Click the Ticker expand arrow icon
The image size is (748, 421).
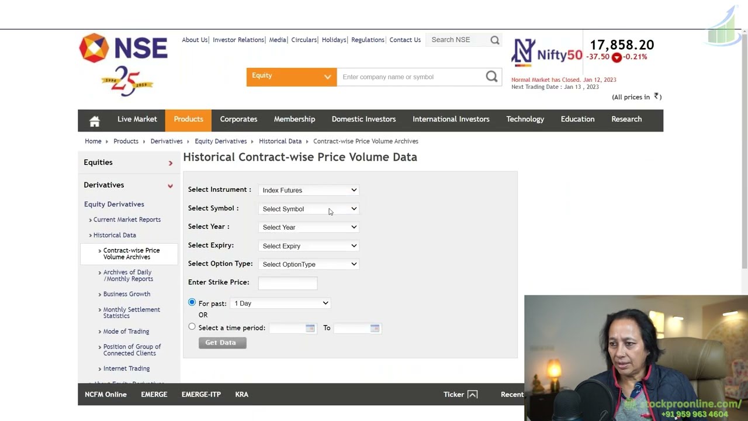tap(472, 395)
